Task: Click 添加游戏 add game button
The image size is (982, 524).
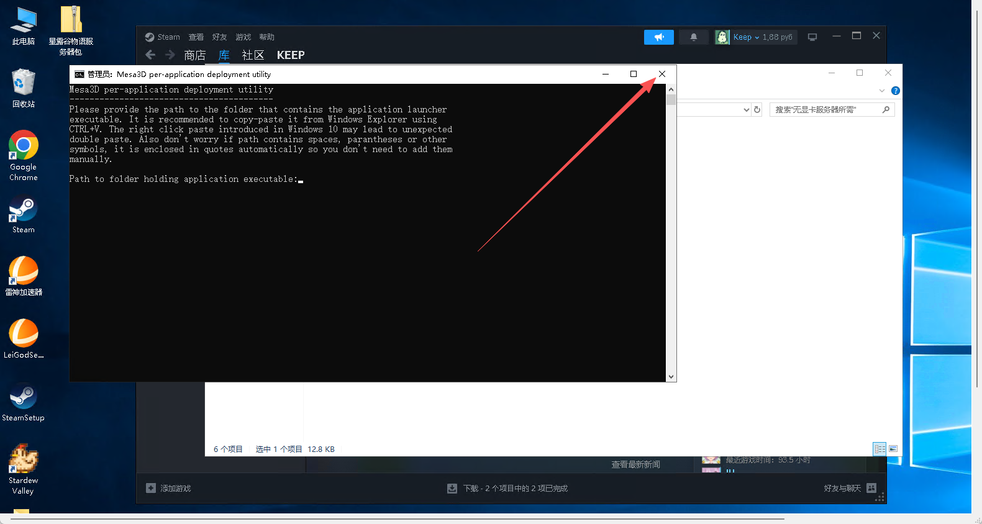Action: (168, 489)
